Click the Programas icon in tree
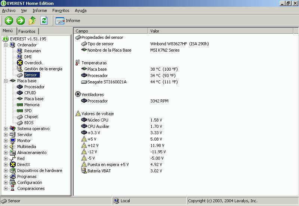 (x=13, y=176)
